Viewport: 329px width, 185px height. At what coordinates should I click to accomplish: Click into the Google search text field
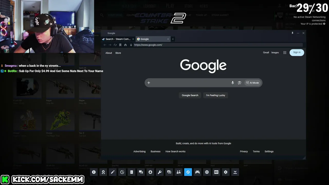(x=190, y=83)
